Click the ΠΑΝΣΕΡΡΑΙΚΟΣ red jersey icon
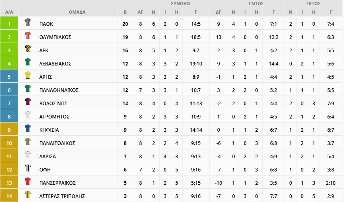The height and width of the screenshot is (202, 344). [x=28, y=181]
